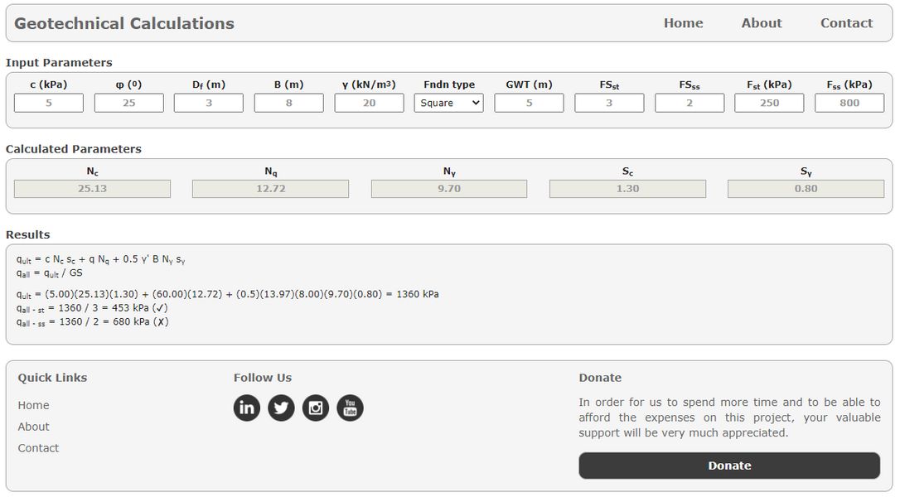Go to Home in top navigation
Viewport: 900px width, 497px height.
[x=683, y=23]
